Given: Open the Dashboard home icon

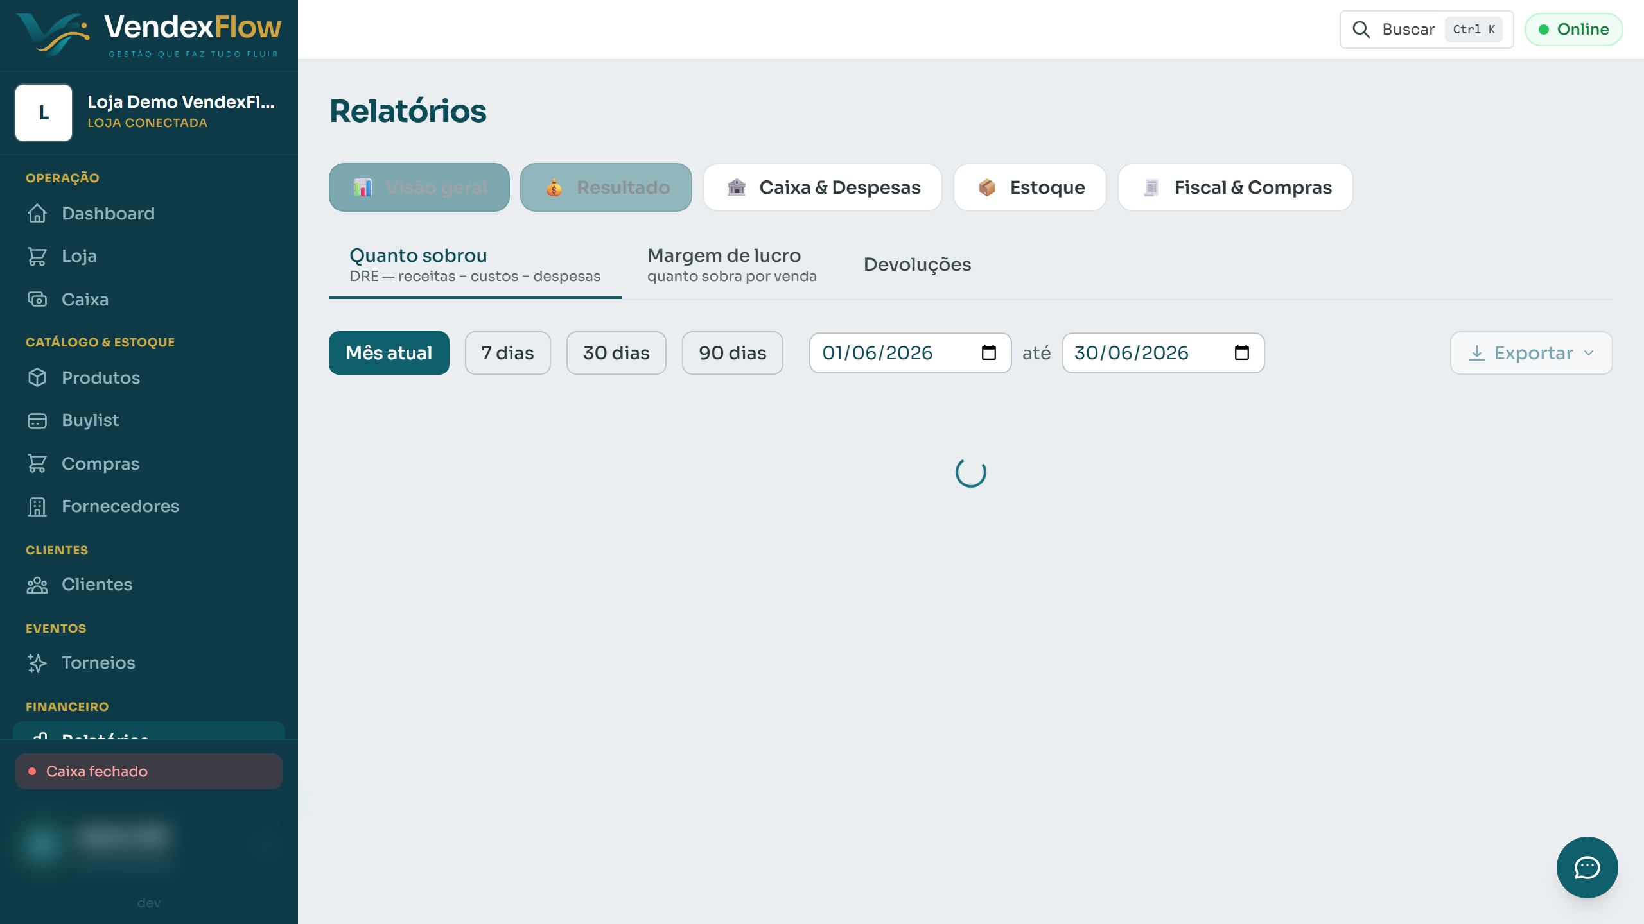Looking at the screenshot, I should click(x=37, y=214).
